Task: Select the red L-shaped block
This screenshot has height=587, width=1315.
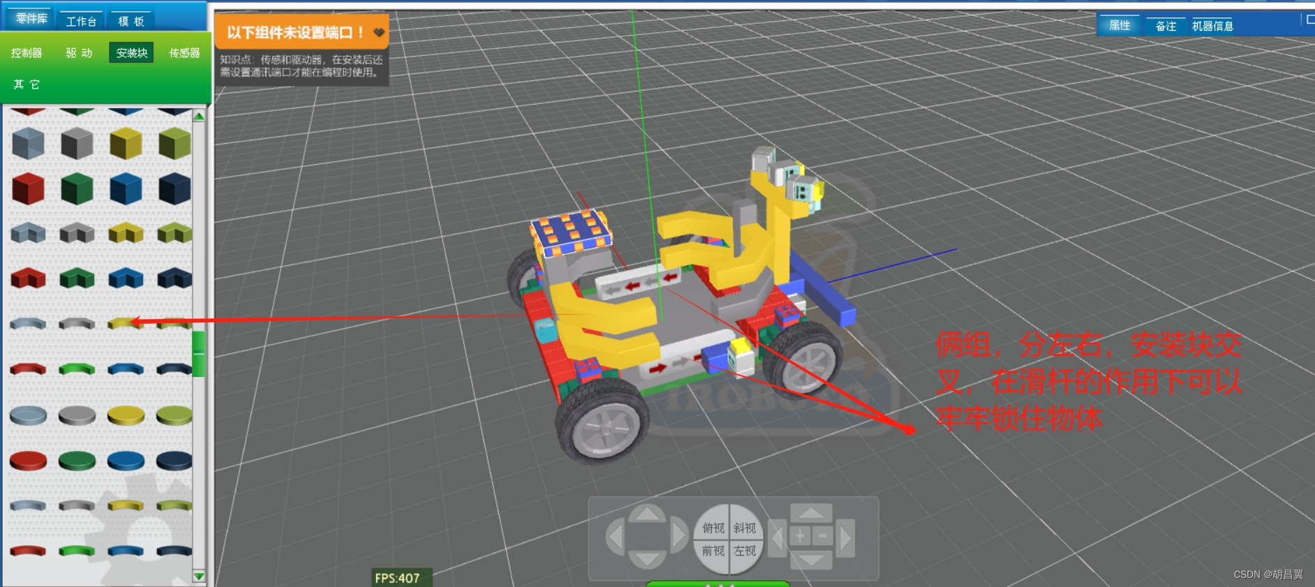Action: click(x=29, y=278)
